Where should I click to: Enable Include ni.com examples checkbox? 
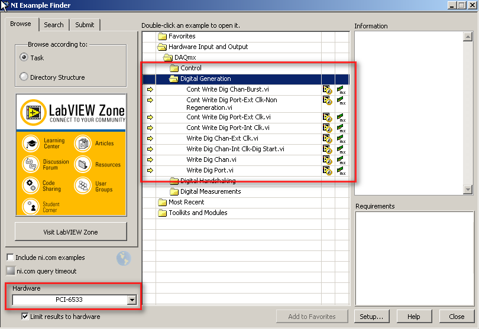point(10,258)
